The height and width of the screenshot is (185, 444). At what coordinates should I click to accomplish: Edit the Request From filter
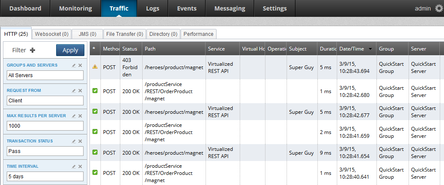73,91
